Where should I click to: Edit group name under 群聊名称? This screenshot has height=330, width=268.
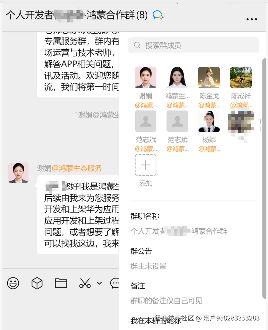pyautogui.click(x=179, y=231)
